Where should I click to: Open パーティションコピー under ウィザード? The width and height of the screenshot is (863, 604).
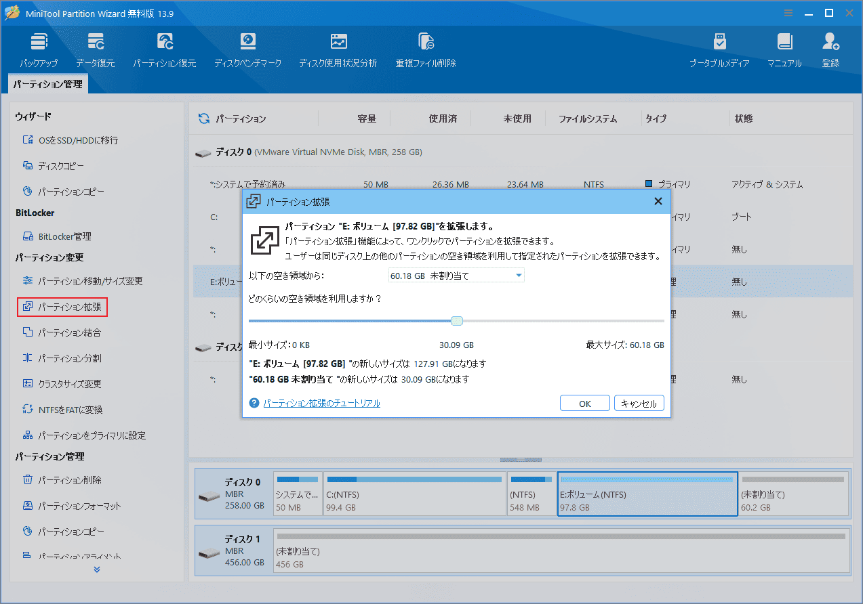click(64, 192)
